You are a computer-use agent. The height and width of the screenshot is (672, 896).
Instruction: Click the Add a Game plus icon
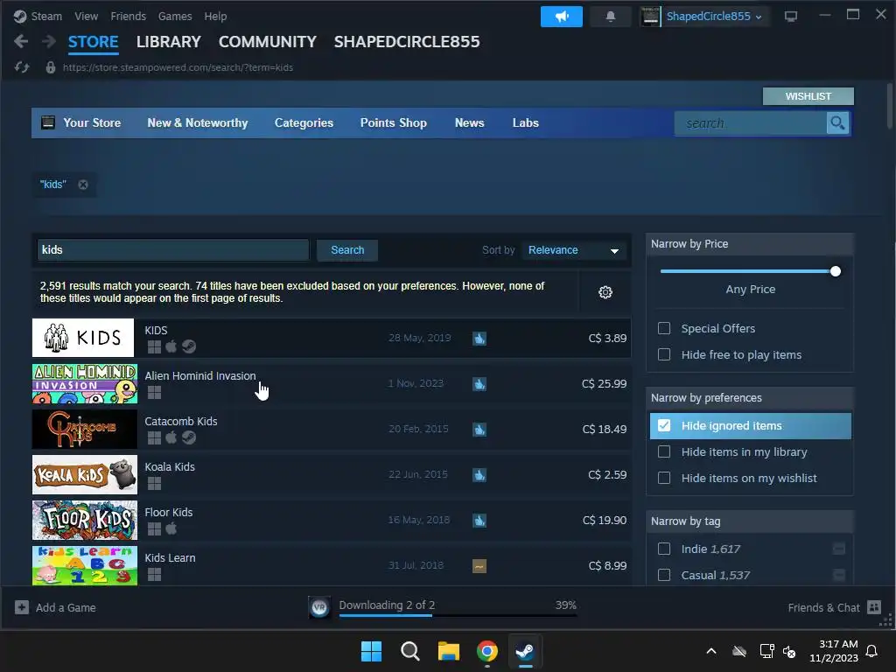tap(22, 607)
